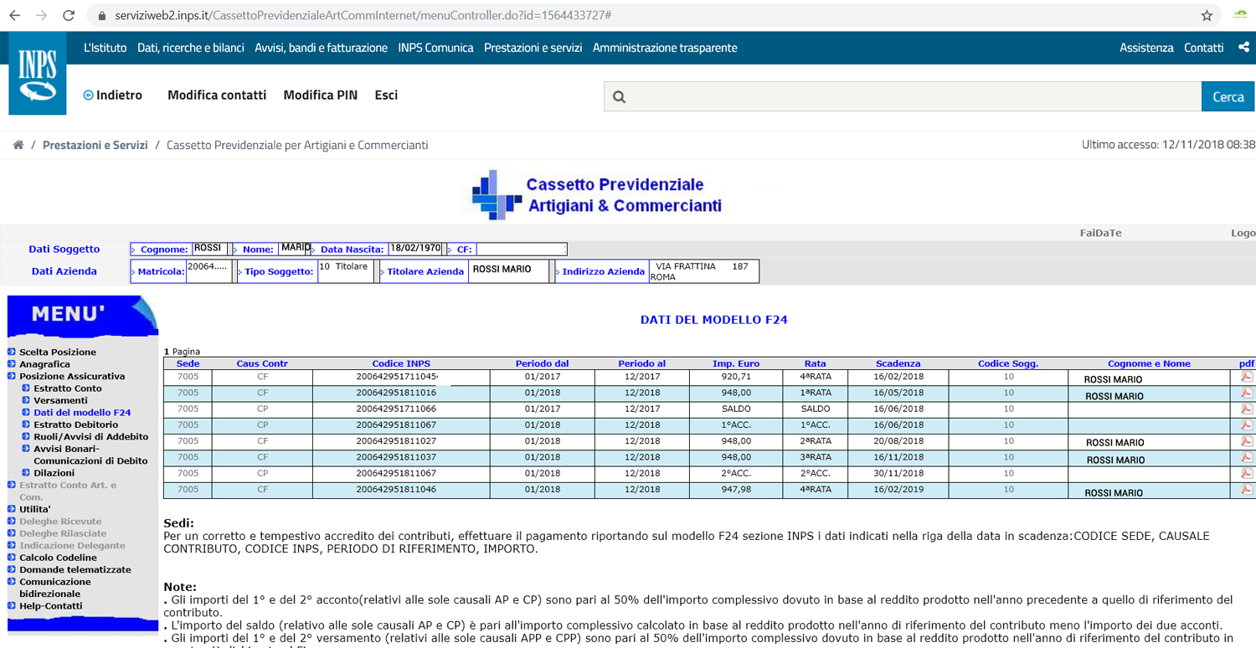Click the Codice INPS column header

401,363
